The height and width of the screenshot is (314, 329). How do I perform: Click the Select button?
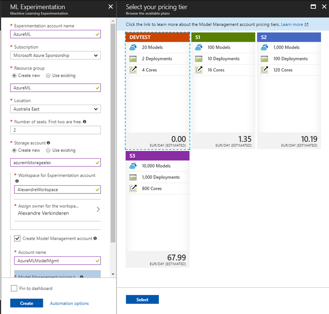click(142, 300)
